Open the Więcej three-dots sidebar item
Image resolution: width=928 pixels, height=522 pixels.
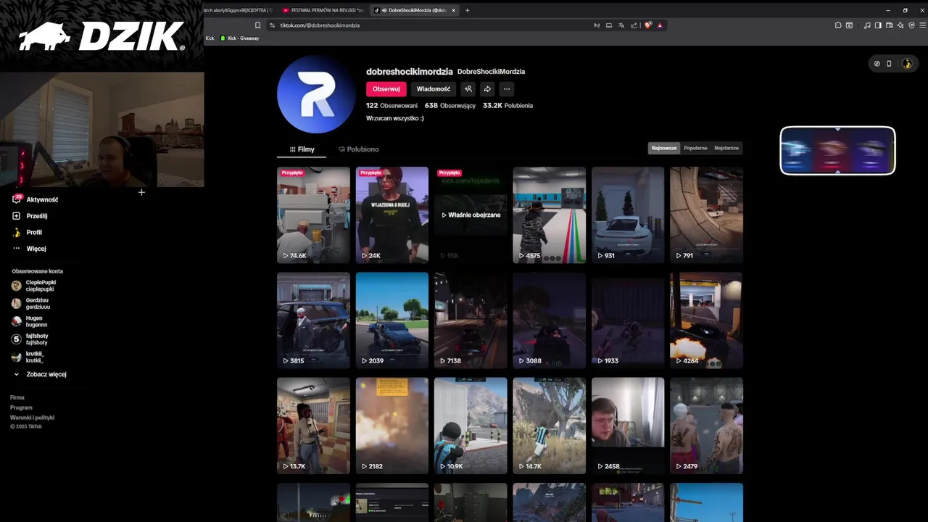coord(16,248)
